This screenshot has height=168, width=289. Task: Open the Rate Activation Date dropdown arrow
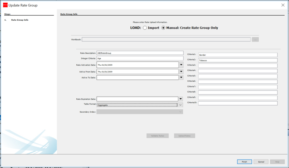coord(181,65)
